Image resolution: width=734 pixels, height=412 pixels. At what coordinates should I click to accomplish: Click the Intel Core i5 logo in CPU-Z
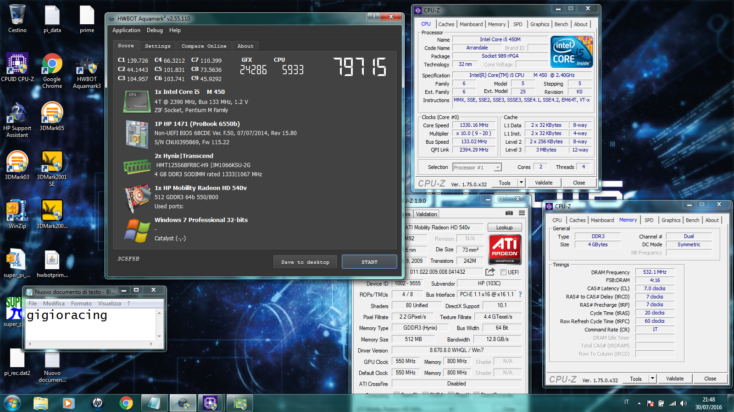click(x=572, y=52)
